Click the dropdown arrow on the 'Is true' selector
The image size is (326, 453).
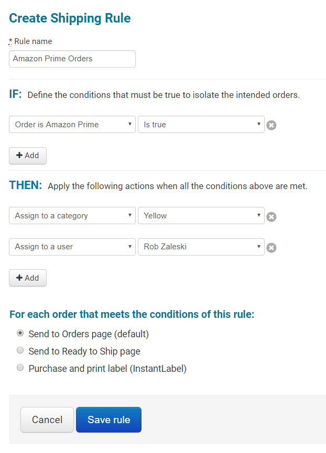[257, 125]
